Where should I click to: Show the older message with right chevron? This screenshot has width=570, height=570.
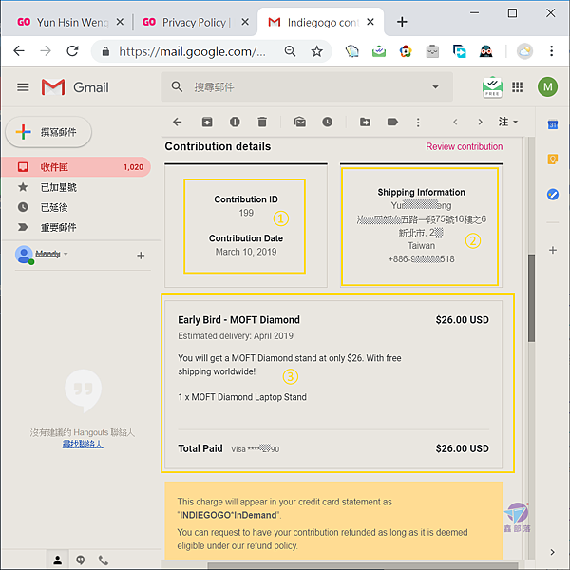click(480, 123)
